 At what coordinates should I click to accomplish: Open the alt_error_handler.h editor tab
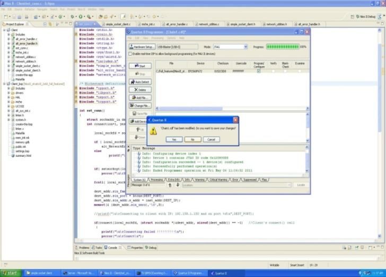pos(308,24)
